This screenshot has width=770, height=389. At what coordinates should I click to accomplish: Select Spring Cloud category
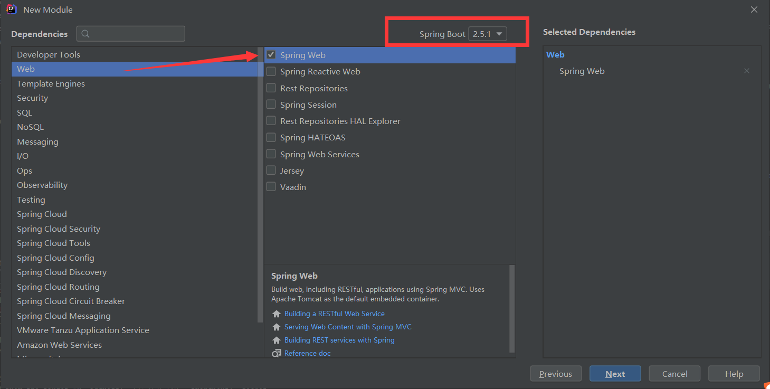(134, 214)
